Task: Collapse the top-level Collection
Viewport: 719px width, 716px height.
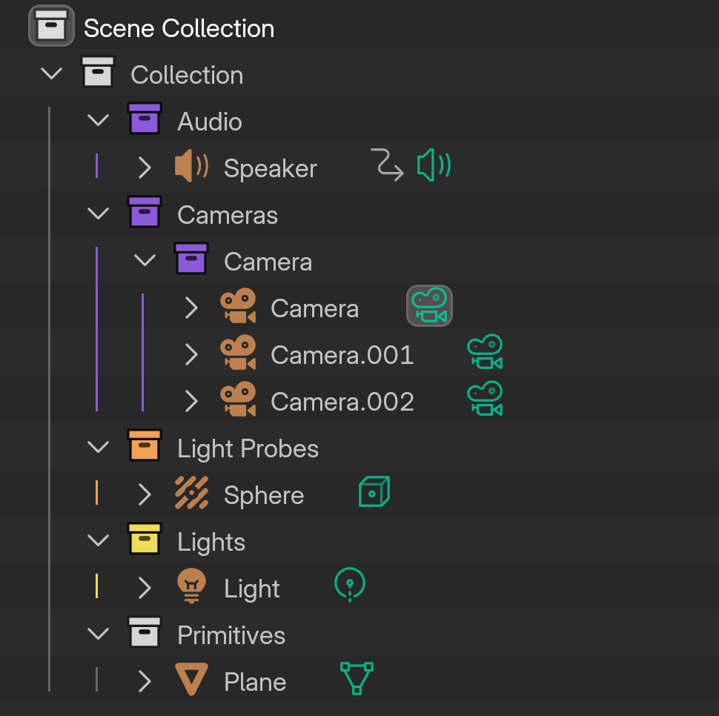Action: pos(51,73)
